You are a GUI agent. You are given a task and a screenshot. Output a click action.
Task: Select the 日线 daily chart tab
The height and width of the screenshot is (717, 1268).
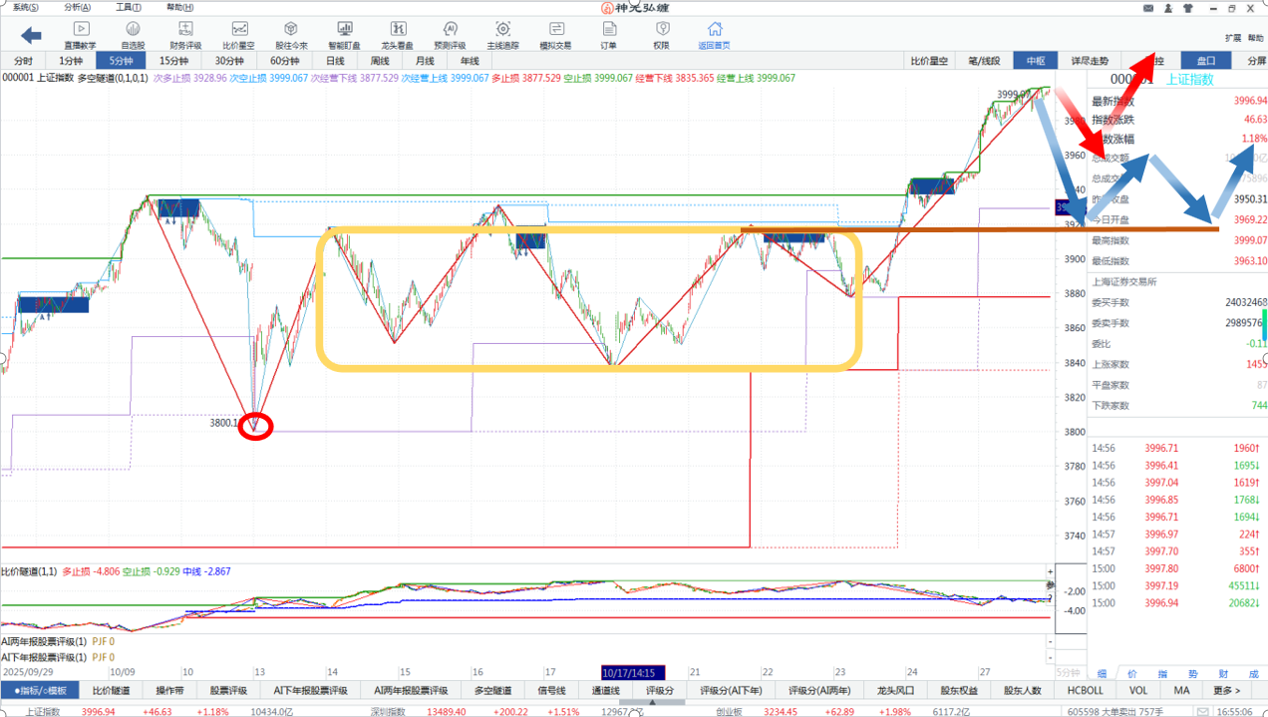pyautogui.click(x=335, y=61)
